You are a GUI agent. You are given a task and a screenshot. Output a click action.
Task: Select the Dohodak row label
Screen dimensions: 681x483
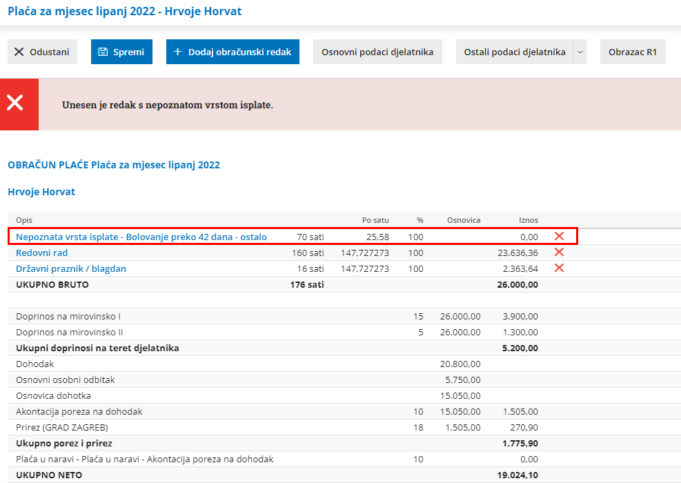pos(34,364)
